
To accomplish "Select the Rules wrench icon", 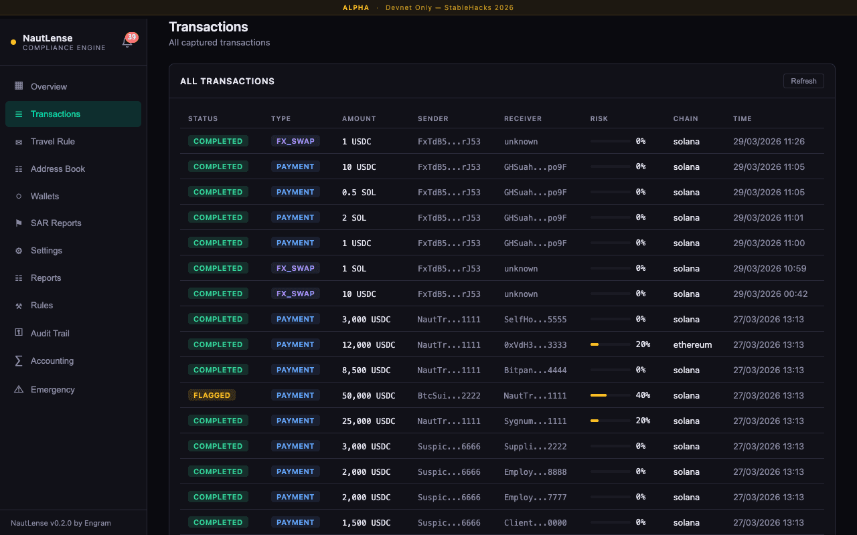I will [x=19, y=305].
